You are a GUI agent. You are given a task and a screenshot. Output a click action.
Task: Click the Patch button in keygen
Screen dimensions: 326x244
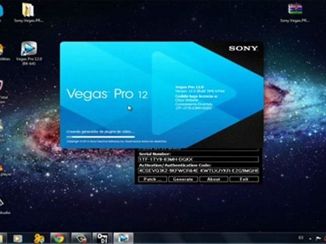[x=152, y=179]
